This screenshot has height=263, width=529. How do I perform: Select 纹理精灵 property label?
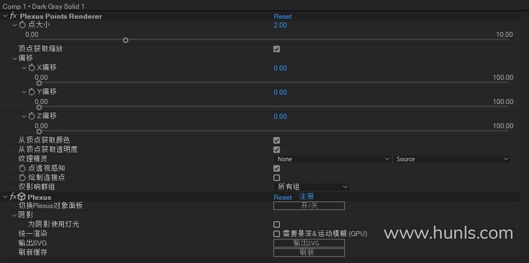(x=33, y=158)
